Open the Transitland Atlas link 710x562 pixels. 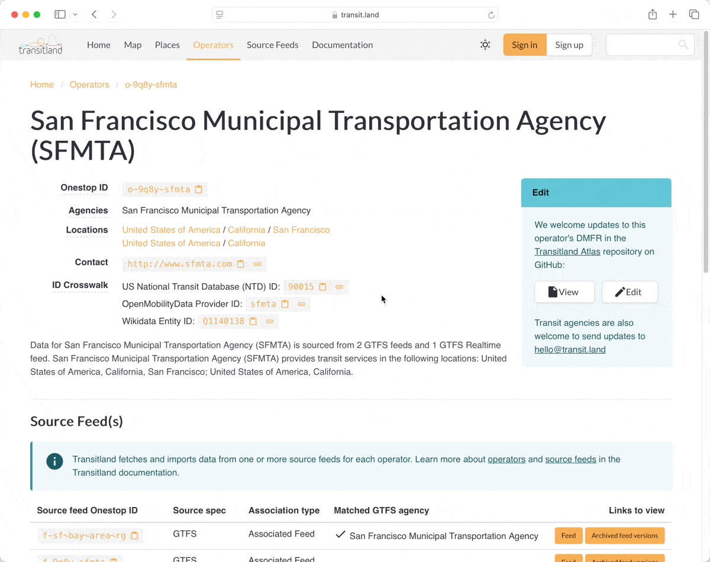[x=567, y=251]
